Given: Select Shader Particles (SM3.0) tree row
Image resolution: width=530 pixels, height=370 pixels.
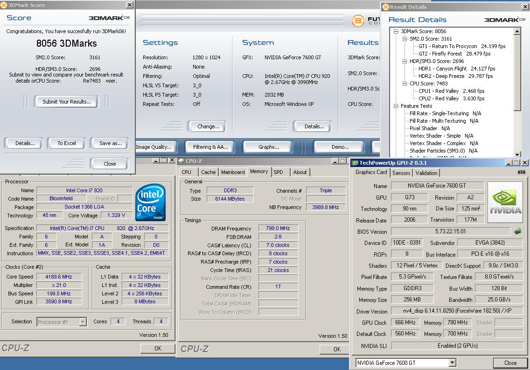Looking at the screenshot, I should click(444, 151).
